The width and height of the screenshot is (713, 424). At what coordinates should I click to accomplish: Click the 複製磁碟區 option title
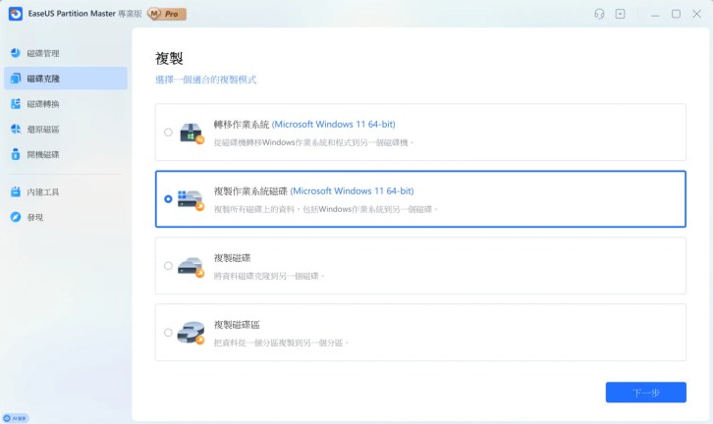click(x=237, y=325)
